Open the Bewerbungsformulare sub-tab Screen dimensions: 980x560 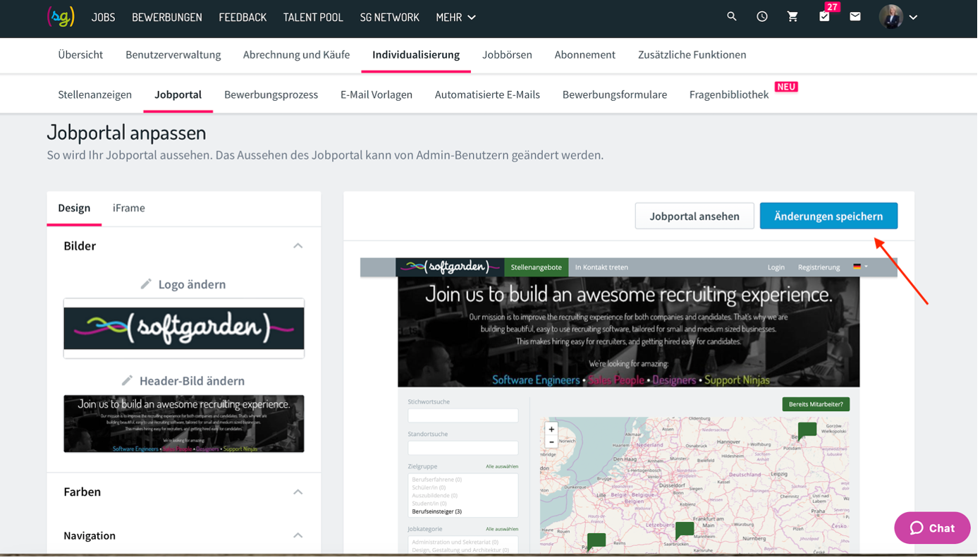[x=616, y=95]
